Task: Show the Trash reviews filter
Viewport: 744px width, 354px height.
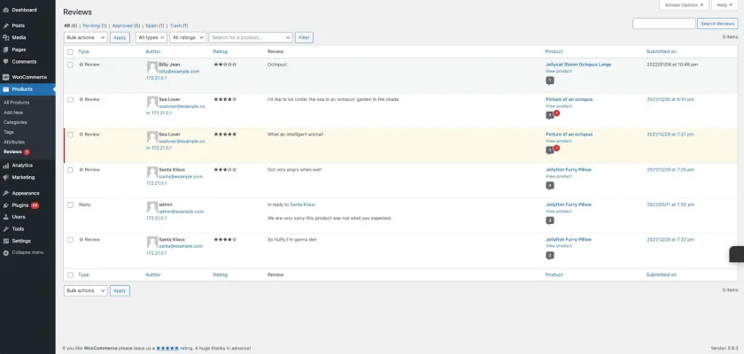Action: click(x=179, y=26)
